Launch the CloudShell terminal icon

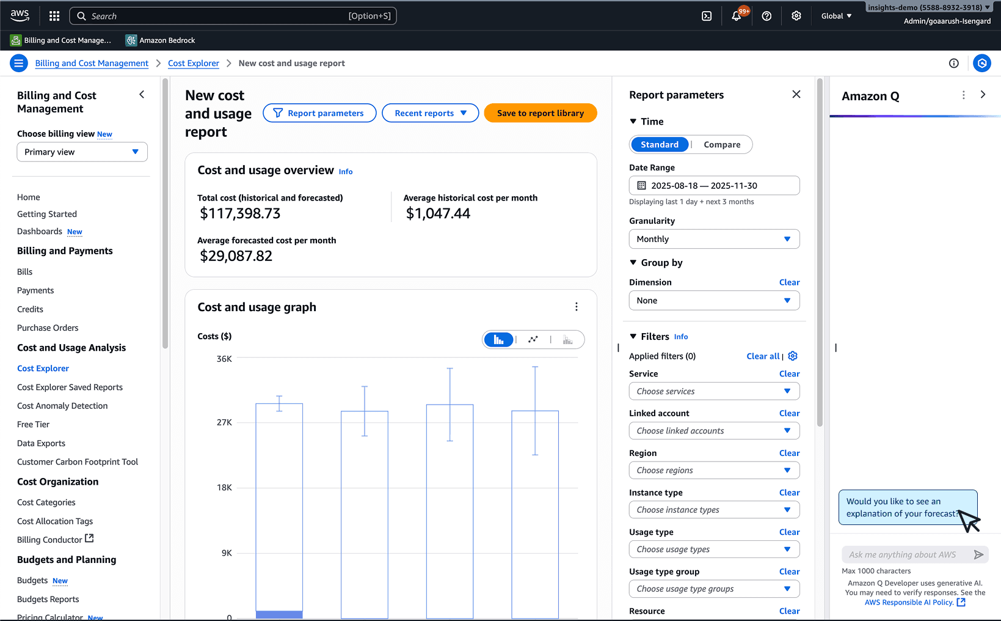[707, 16]
